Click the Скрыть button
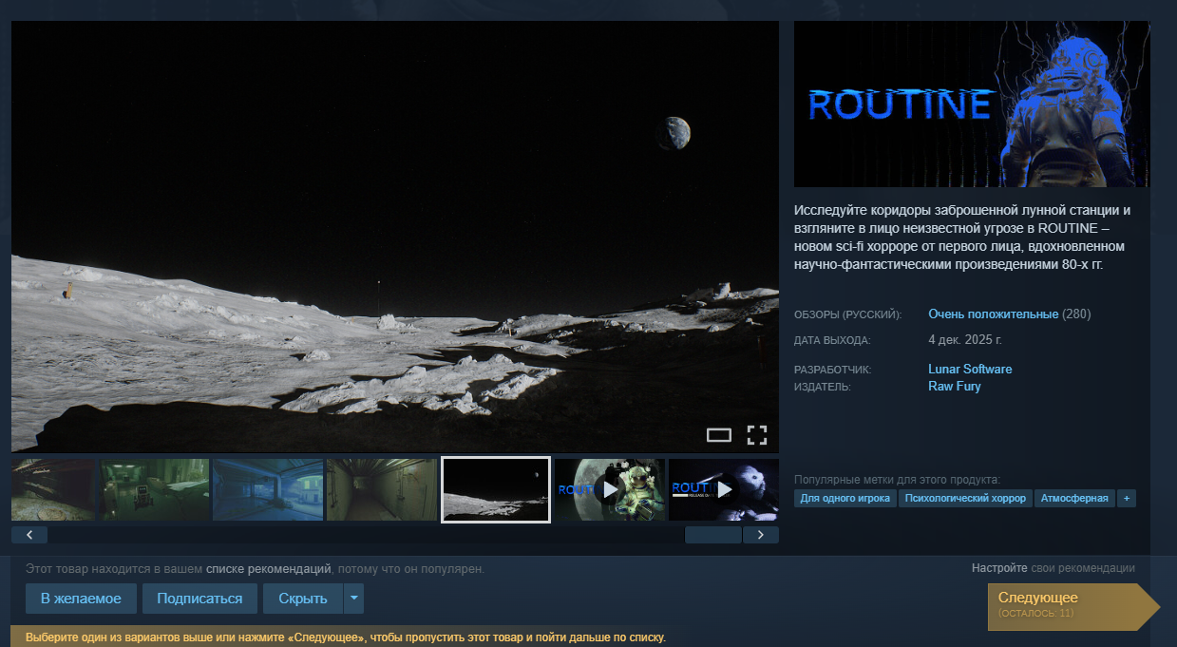Viewport: 1177px width, 647px height. point(303,599)
